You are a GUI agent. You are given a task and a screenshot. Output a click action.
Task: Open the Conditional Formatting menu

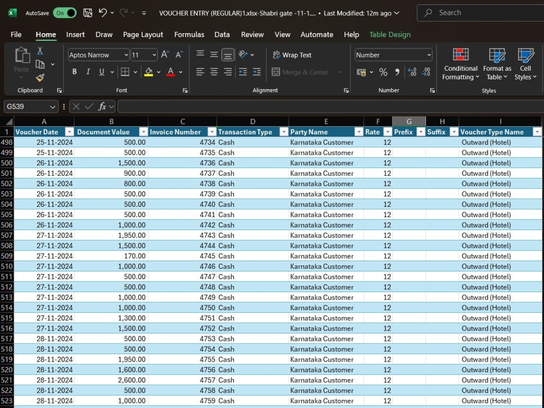[460, 65]
